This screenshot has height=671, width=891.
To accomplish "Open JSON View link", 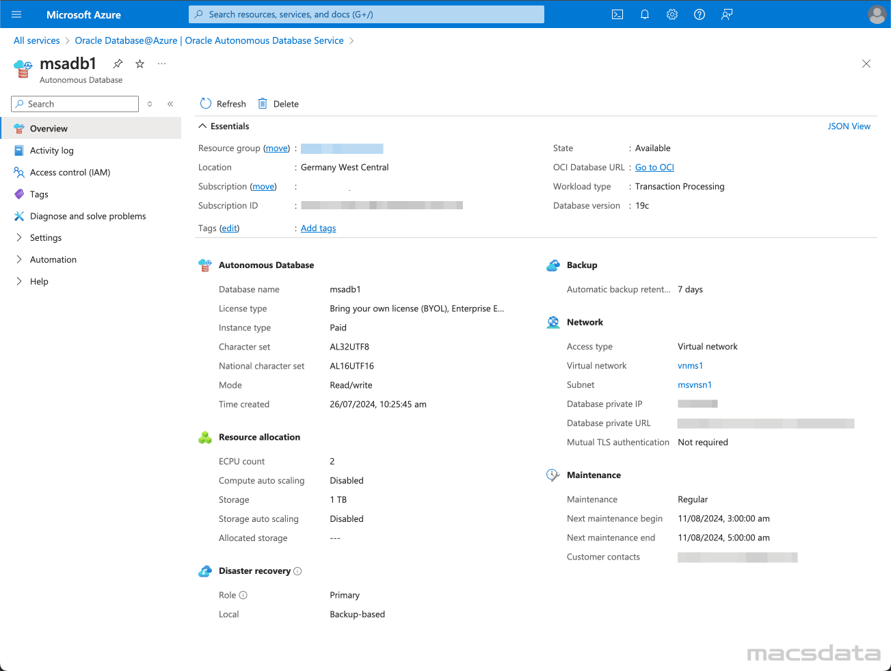I will (x=849, y=126).
